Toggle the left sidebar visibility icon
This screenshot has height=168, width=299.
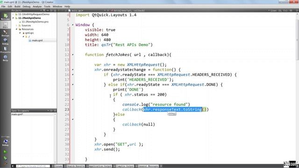[x=13, y=166]
